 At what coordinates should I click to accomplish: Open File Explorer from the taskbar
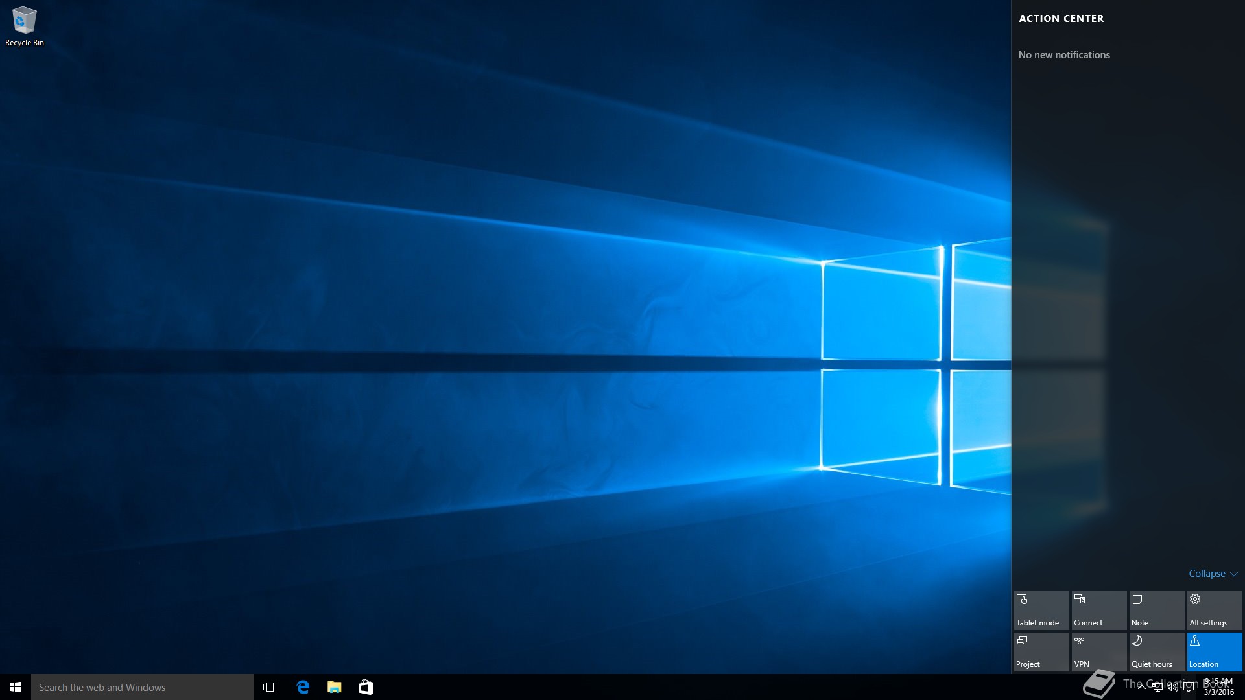point(335,687)
